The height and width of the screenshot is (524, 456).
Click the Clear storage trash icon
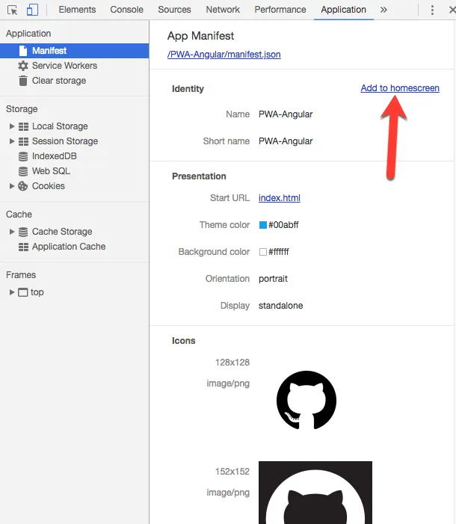click(23, 81)
